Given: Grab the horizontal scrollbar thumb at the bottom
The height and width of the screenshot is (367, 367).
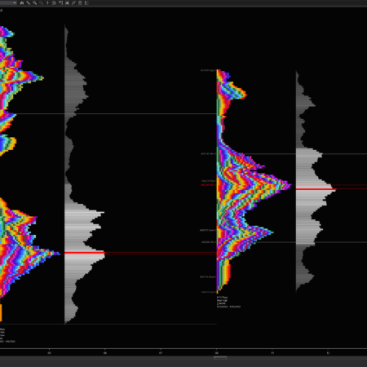Looking at the screenshot, I should (x=220, y=357).
